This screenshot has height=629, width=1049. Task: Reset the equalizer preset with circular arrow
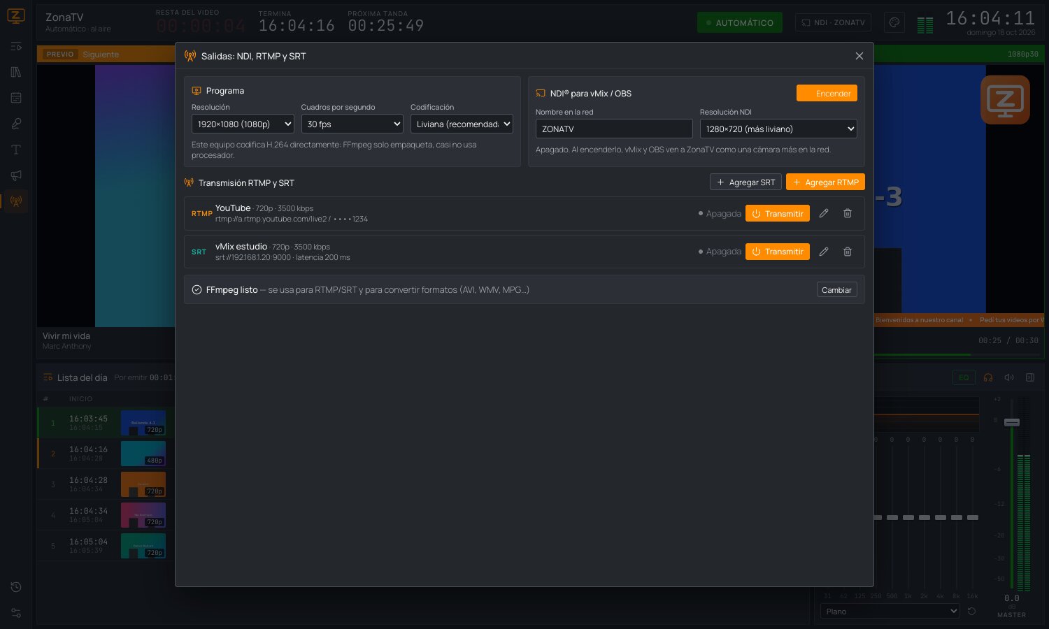971,611
